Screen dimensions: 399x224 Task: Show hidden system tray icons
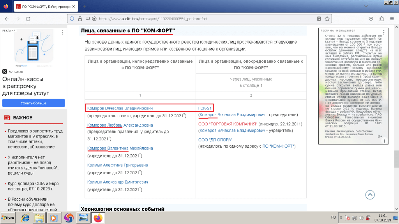point(341,217)
